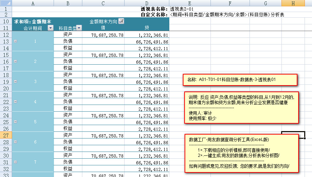Select column H header
This screenshot has width=312, height=177.
[293, 3]
